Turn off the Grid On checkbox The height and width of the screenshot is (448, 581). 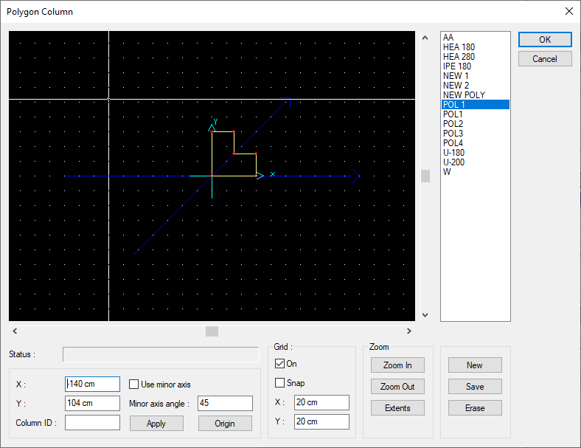(x=279, y=364)
